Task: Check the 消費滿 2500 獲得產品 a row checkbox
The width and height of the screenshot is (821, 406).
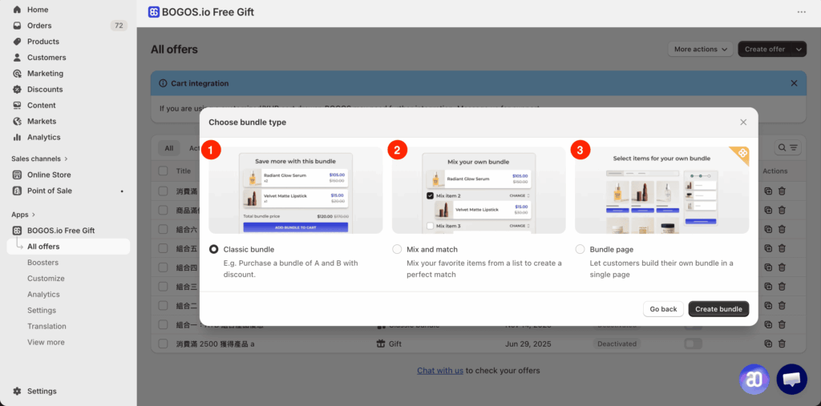Action: tap(164, 344)
